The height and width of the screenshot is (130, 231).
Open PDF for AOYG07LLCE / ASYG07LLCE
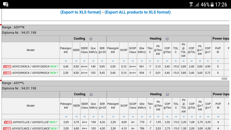tap(8, 122)
